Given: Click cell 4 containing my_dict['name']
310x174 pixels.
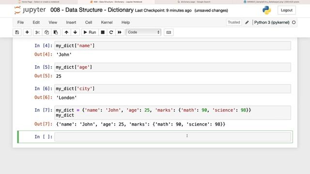Looking at the screenshot, I should (x=172, y=46).
